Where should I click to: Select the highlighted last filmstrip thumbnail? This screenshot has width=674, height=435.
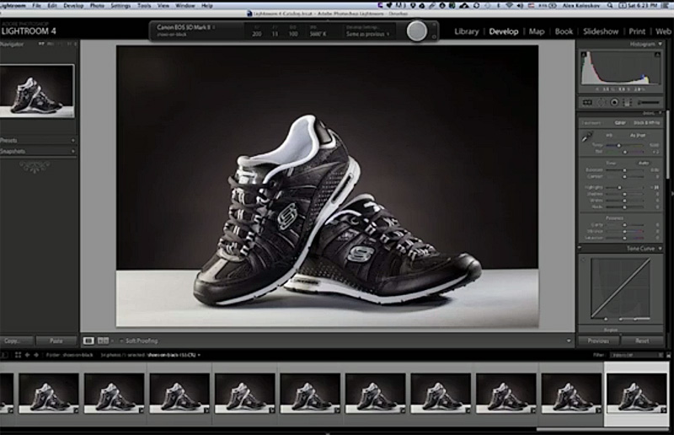click(636, 393)
